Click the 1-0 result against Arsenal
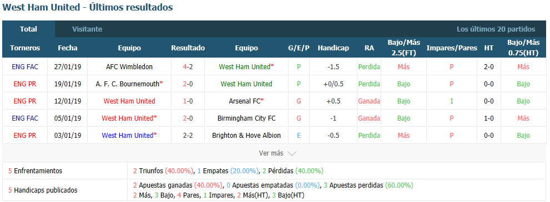Viewport: 550px width, 202px height. (x=188, y=101)
